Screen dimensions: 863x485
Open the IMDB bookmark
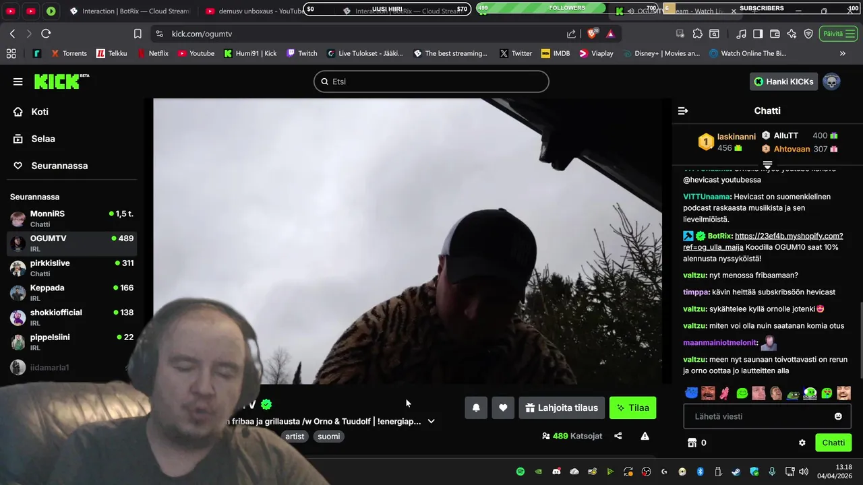[x=556, y=53]
